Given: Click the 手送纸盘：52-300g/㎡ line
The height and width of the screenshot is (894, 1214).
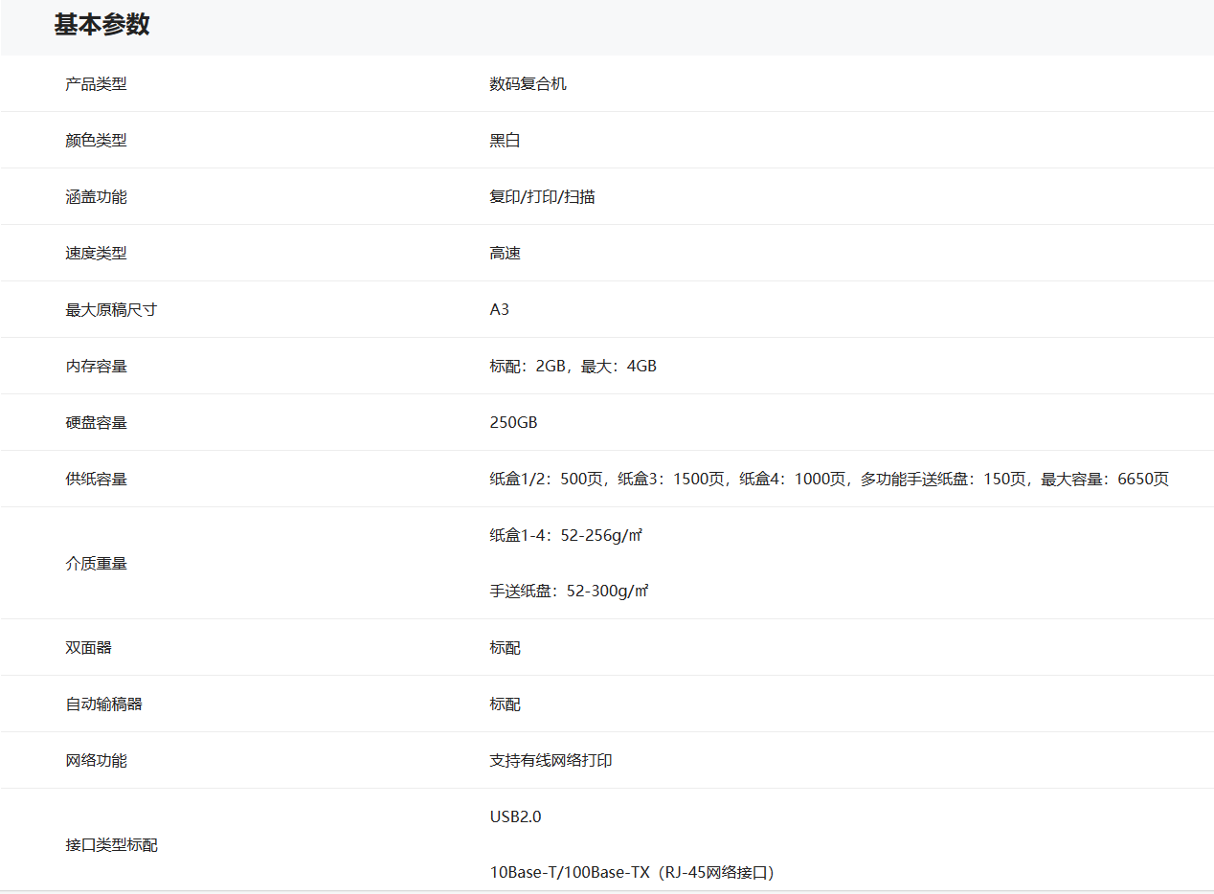Looking at the screenshot, I should point(569,592).
